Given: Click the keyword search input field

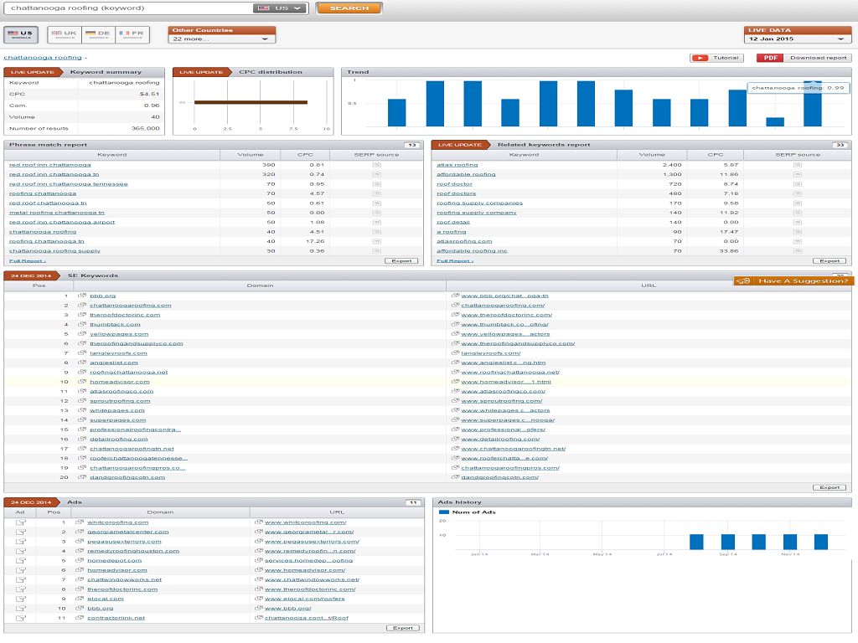Looking at the screenshot, I should pos(130,8).
